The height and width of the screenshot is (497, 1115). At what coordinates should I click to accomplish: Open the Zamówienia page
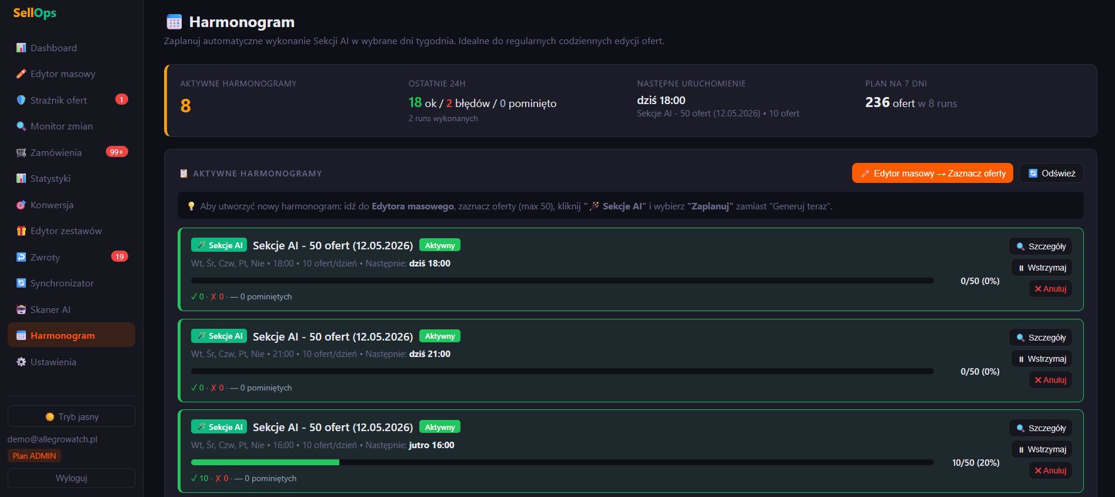tap(71, 152)
